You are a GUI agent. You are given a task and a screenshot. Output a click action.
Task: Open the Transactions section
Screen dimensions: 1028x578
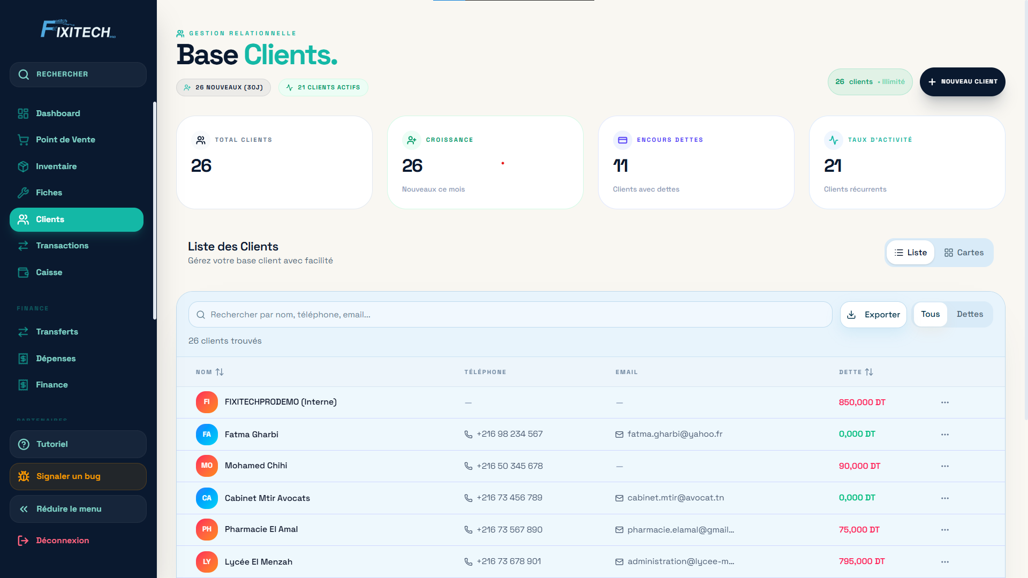[62, 246]
